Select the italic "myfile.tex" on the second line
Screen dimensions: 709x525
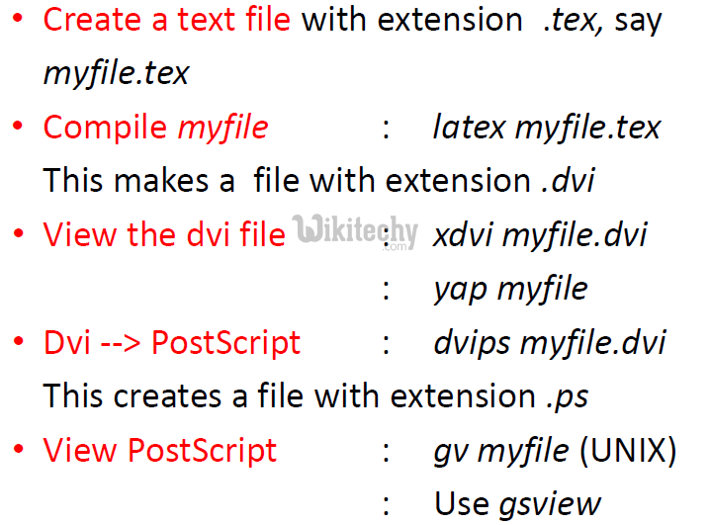click(x=116, y=72)
